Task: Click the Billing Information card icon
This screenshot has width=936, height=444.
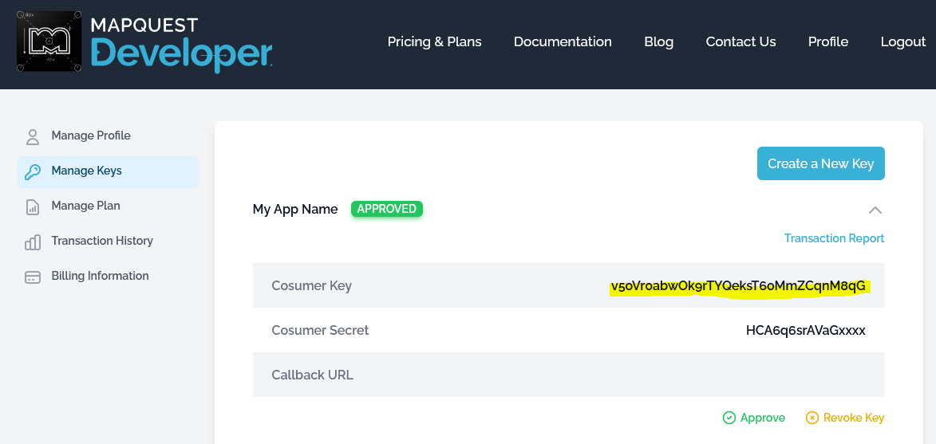Action: coord(32,277)
